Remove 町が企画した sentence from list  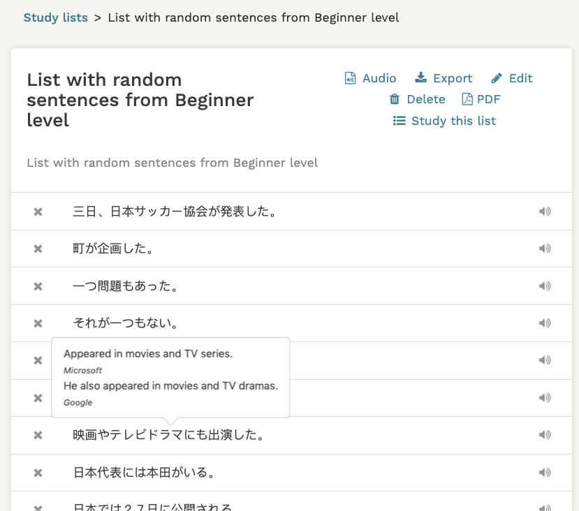click(38, 249)
